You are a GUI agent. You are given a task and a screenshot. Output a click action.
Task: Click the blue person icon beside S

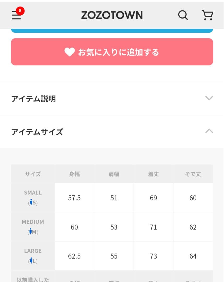(x=31, y=202)
